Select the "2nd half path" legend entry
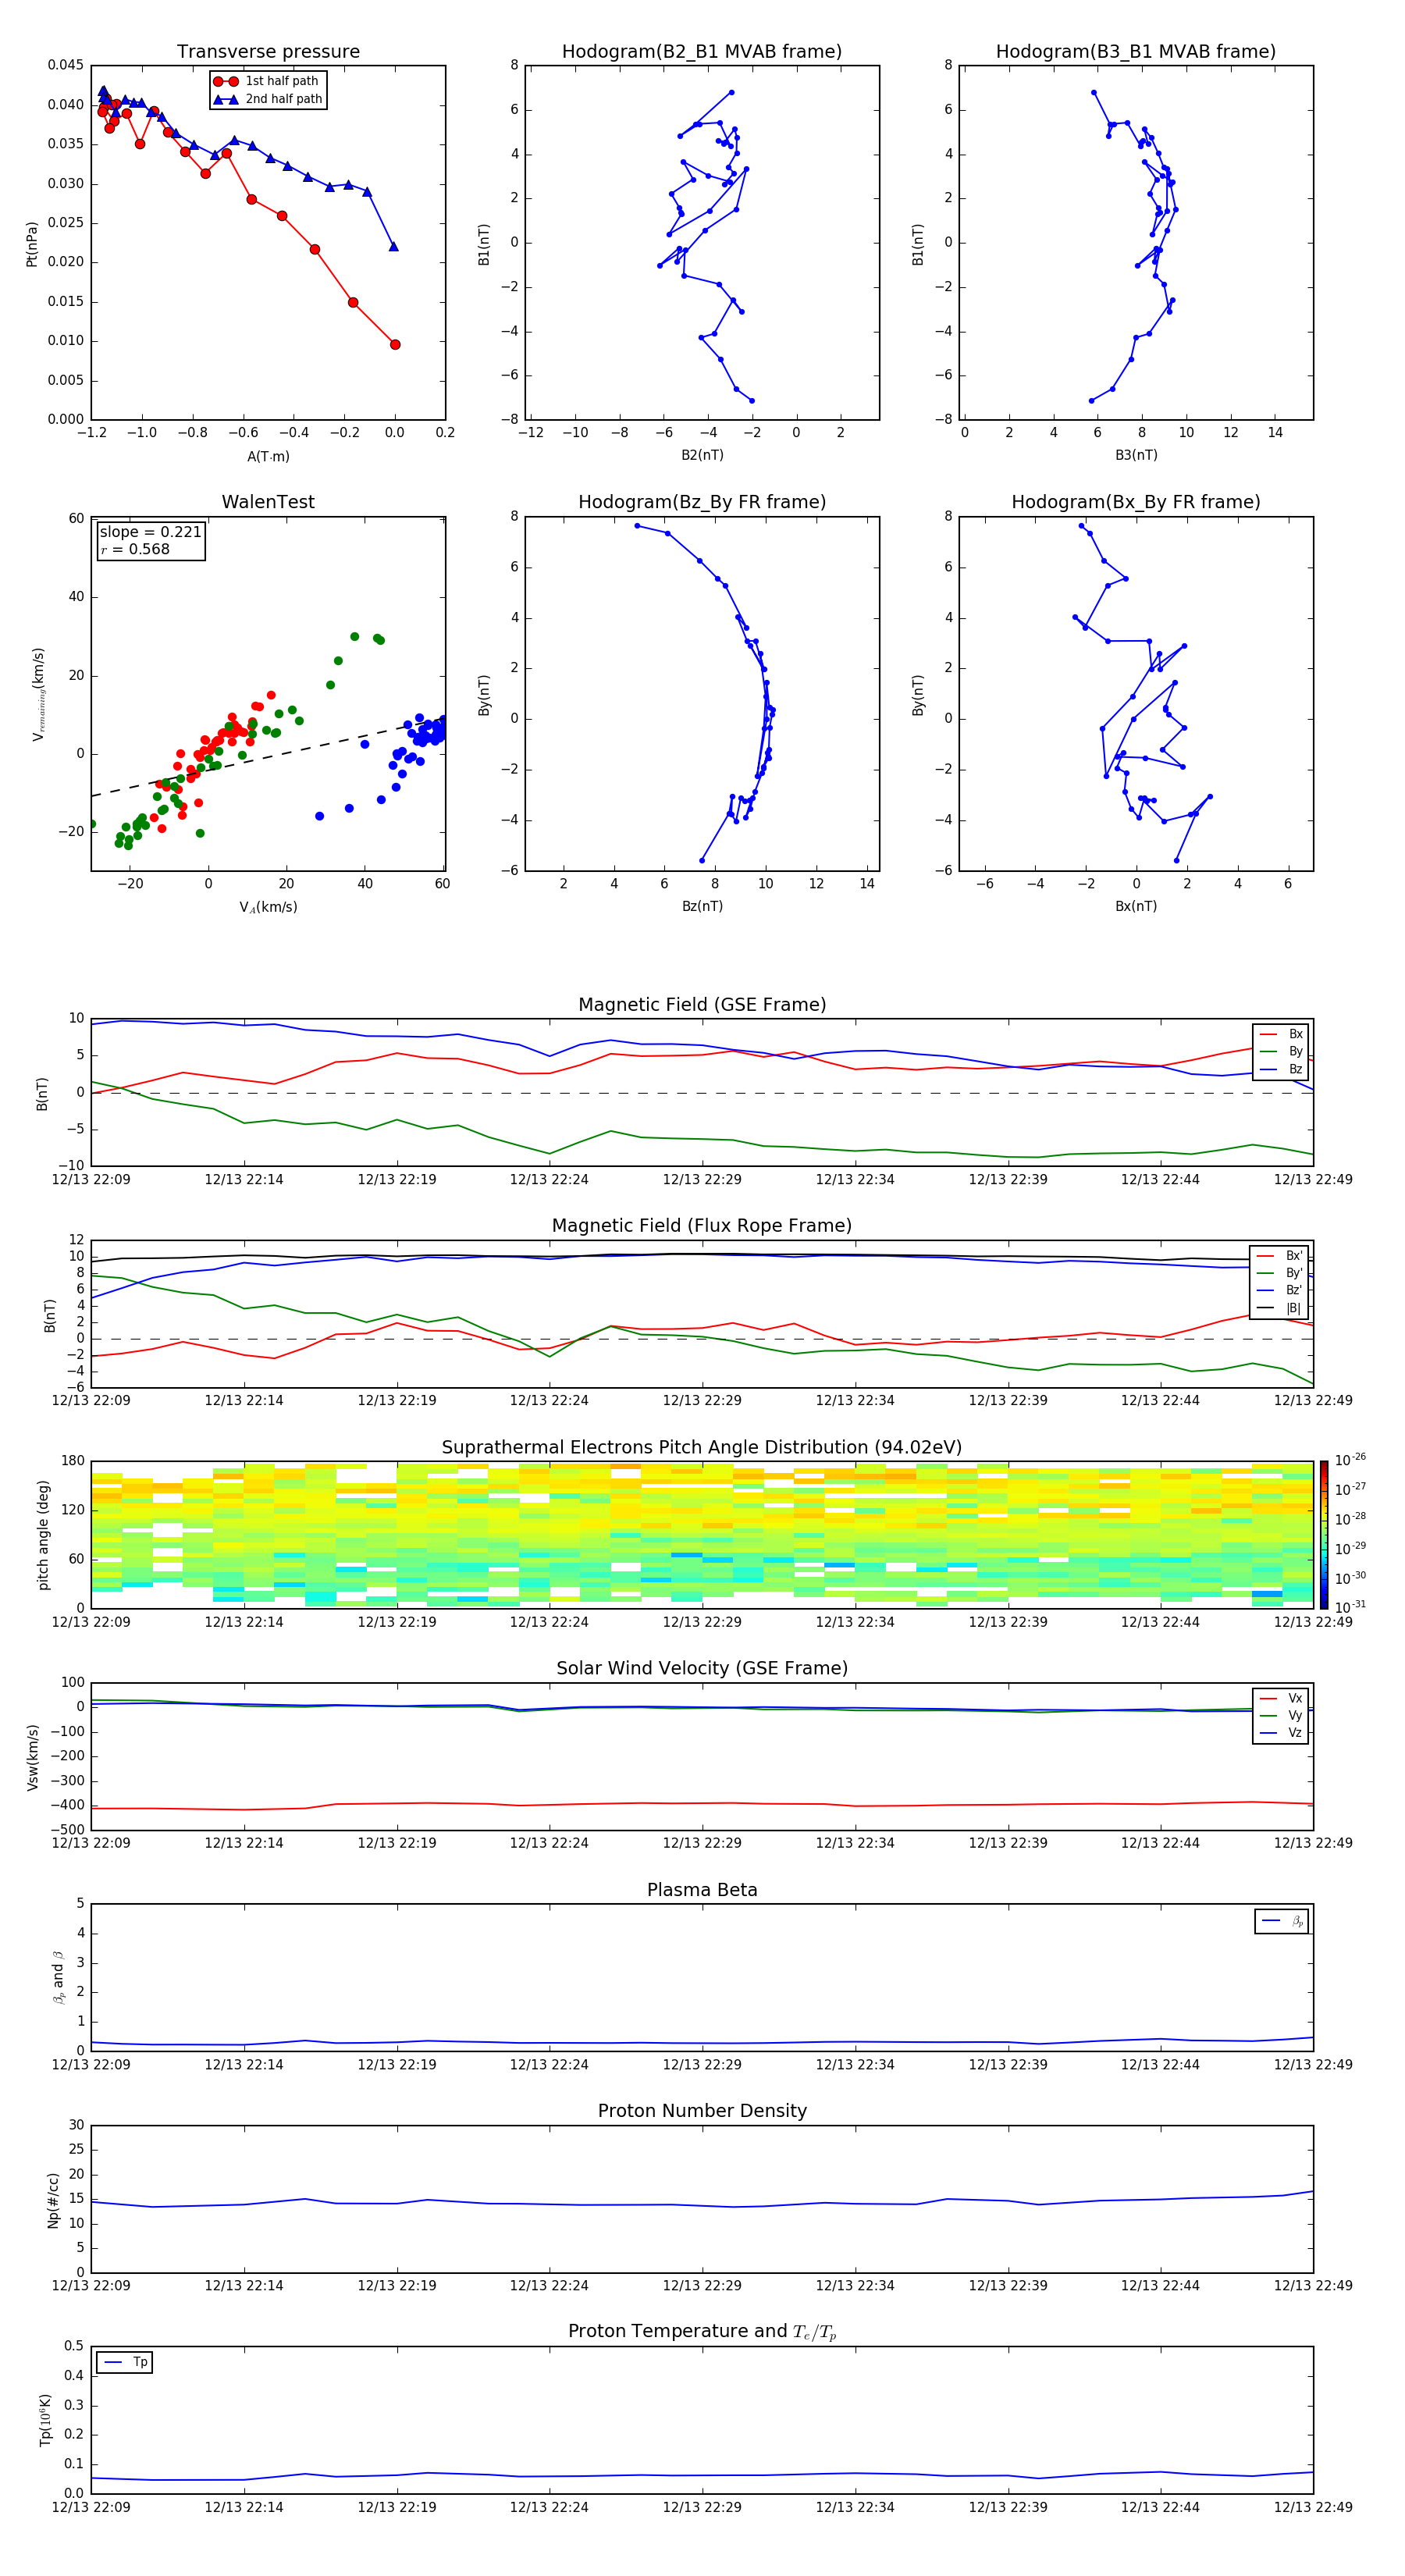Image resolution: width=1405 pixels, height=2576 pixels. pos(268,99)
